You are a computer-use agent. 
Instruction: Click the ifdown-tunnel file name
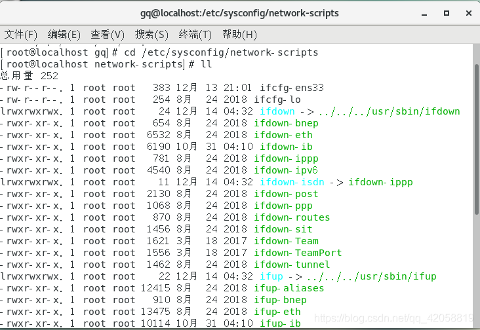tap(292, 265)
